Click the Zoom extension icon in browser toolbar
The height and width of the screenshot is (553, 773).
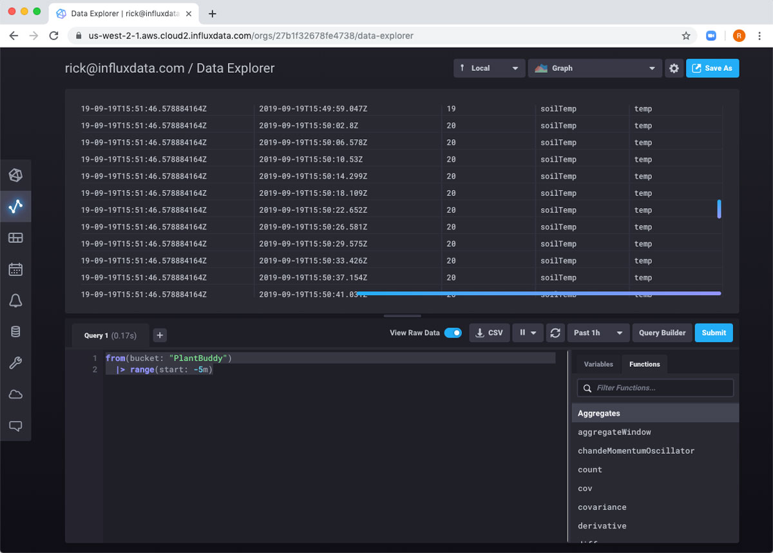pyautogui.click(x=712, y=36)
